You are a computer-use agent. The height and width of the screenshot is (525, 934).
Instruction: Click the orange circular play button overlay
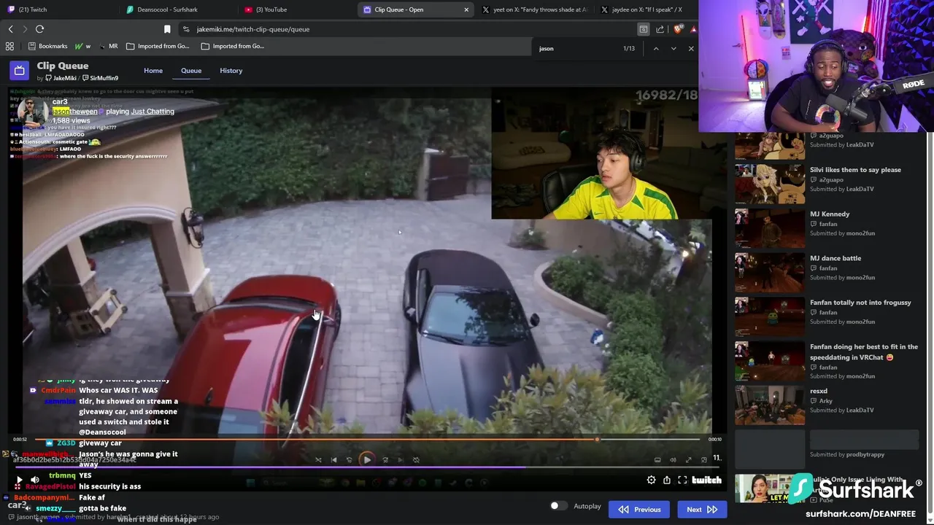[x=366, y=459]
